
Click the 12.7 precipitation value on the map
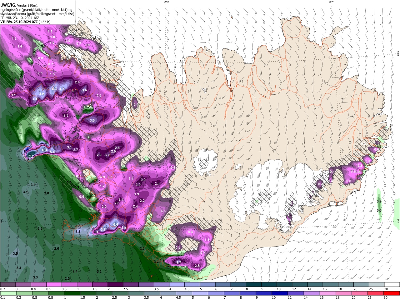point(31,157)
